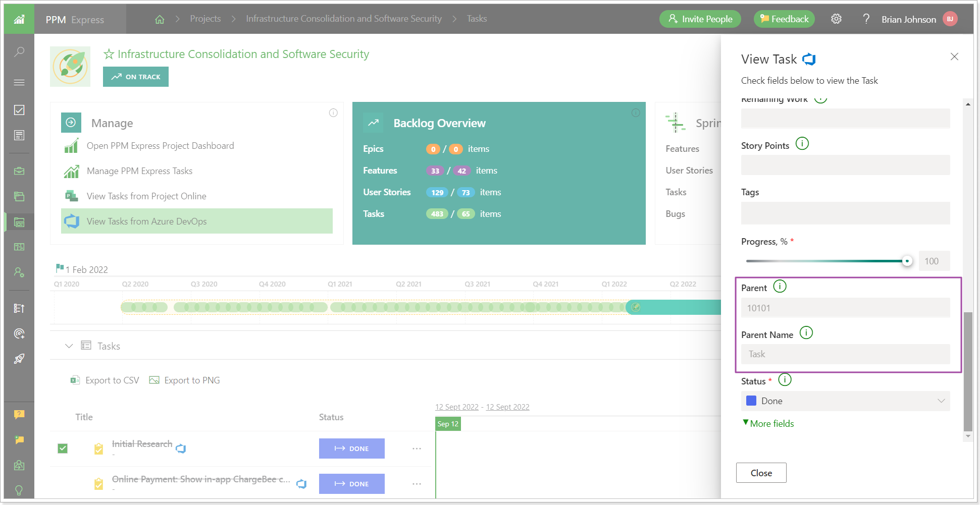
Task: Click Parent field info icon
Action: [780, 287]
